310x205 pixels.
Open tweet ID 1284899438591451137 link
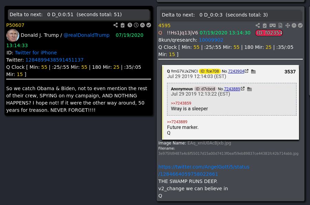coord(54,60)
